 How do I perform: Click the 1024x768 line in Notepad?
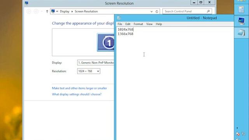coord(125,30)
